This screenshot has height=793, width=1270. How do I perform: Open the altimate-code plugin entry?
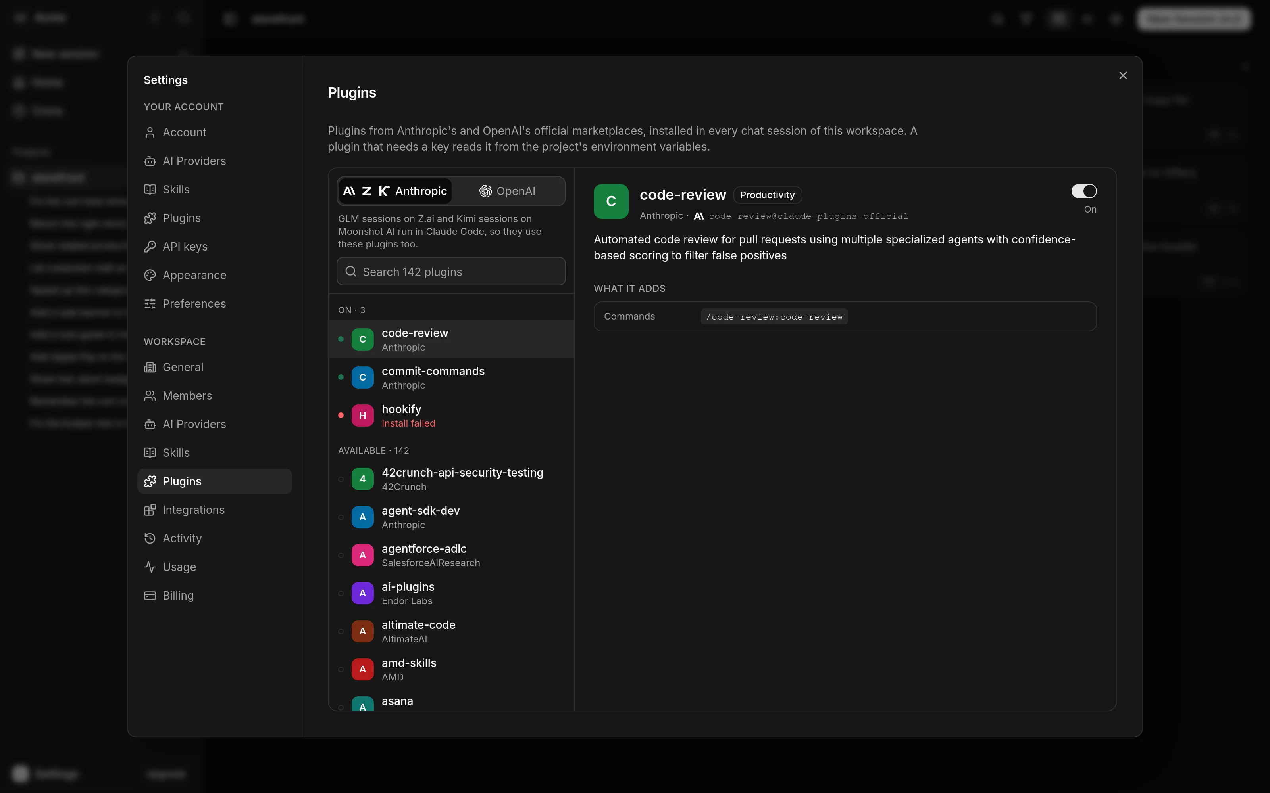[451, 632]
